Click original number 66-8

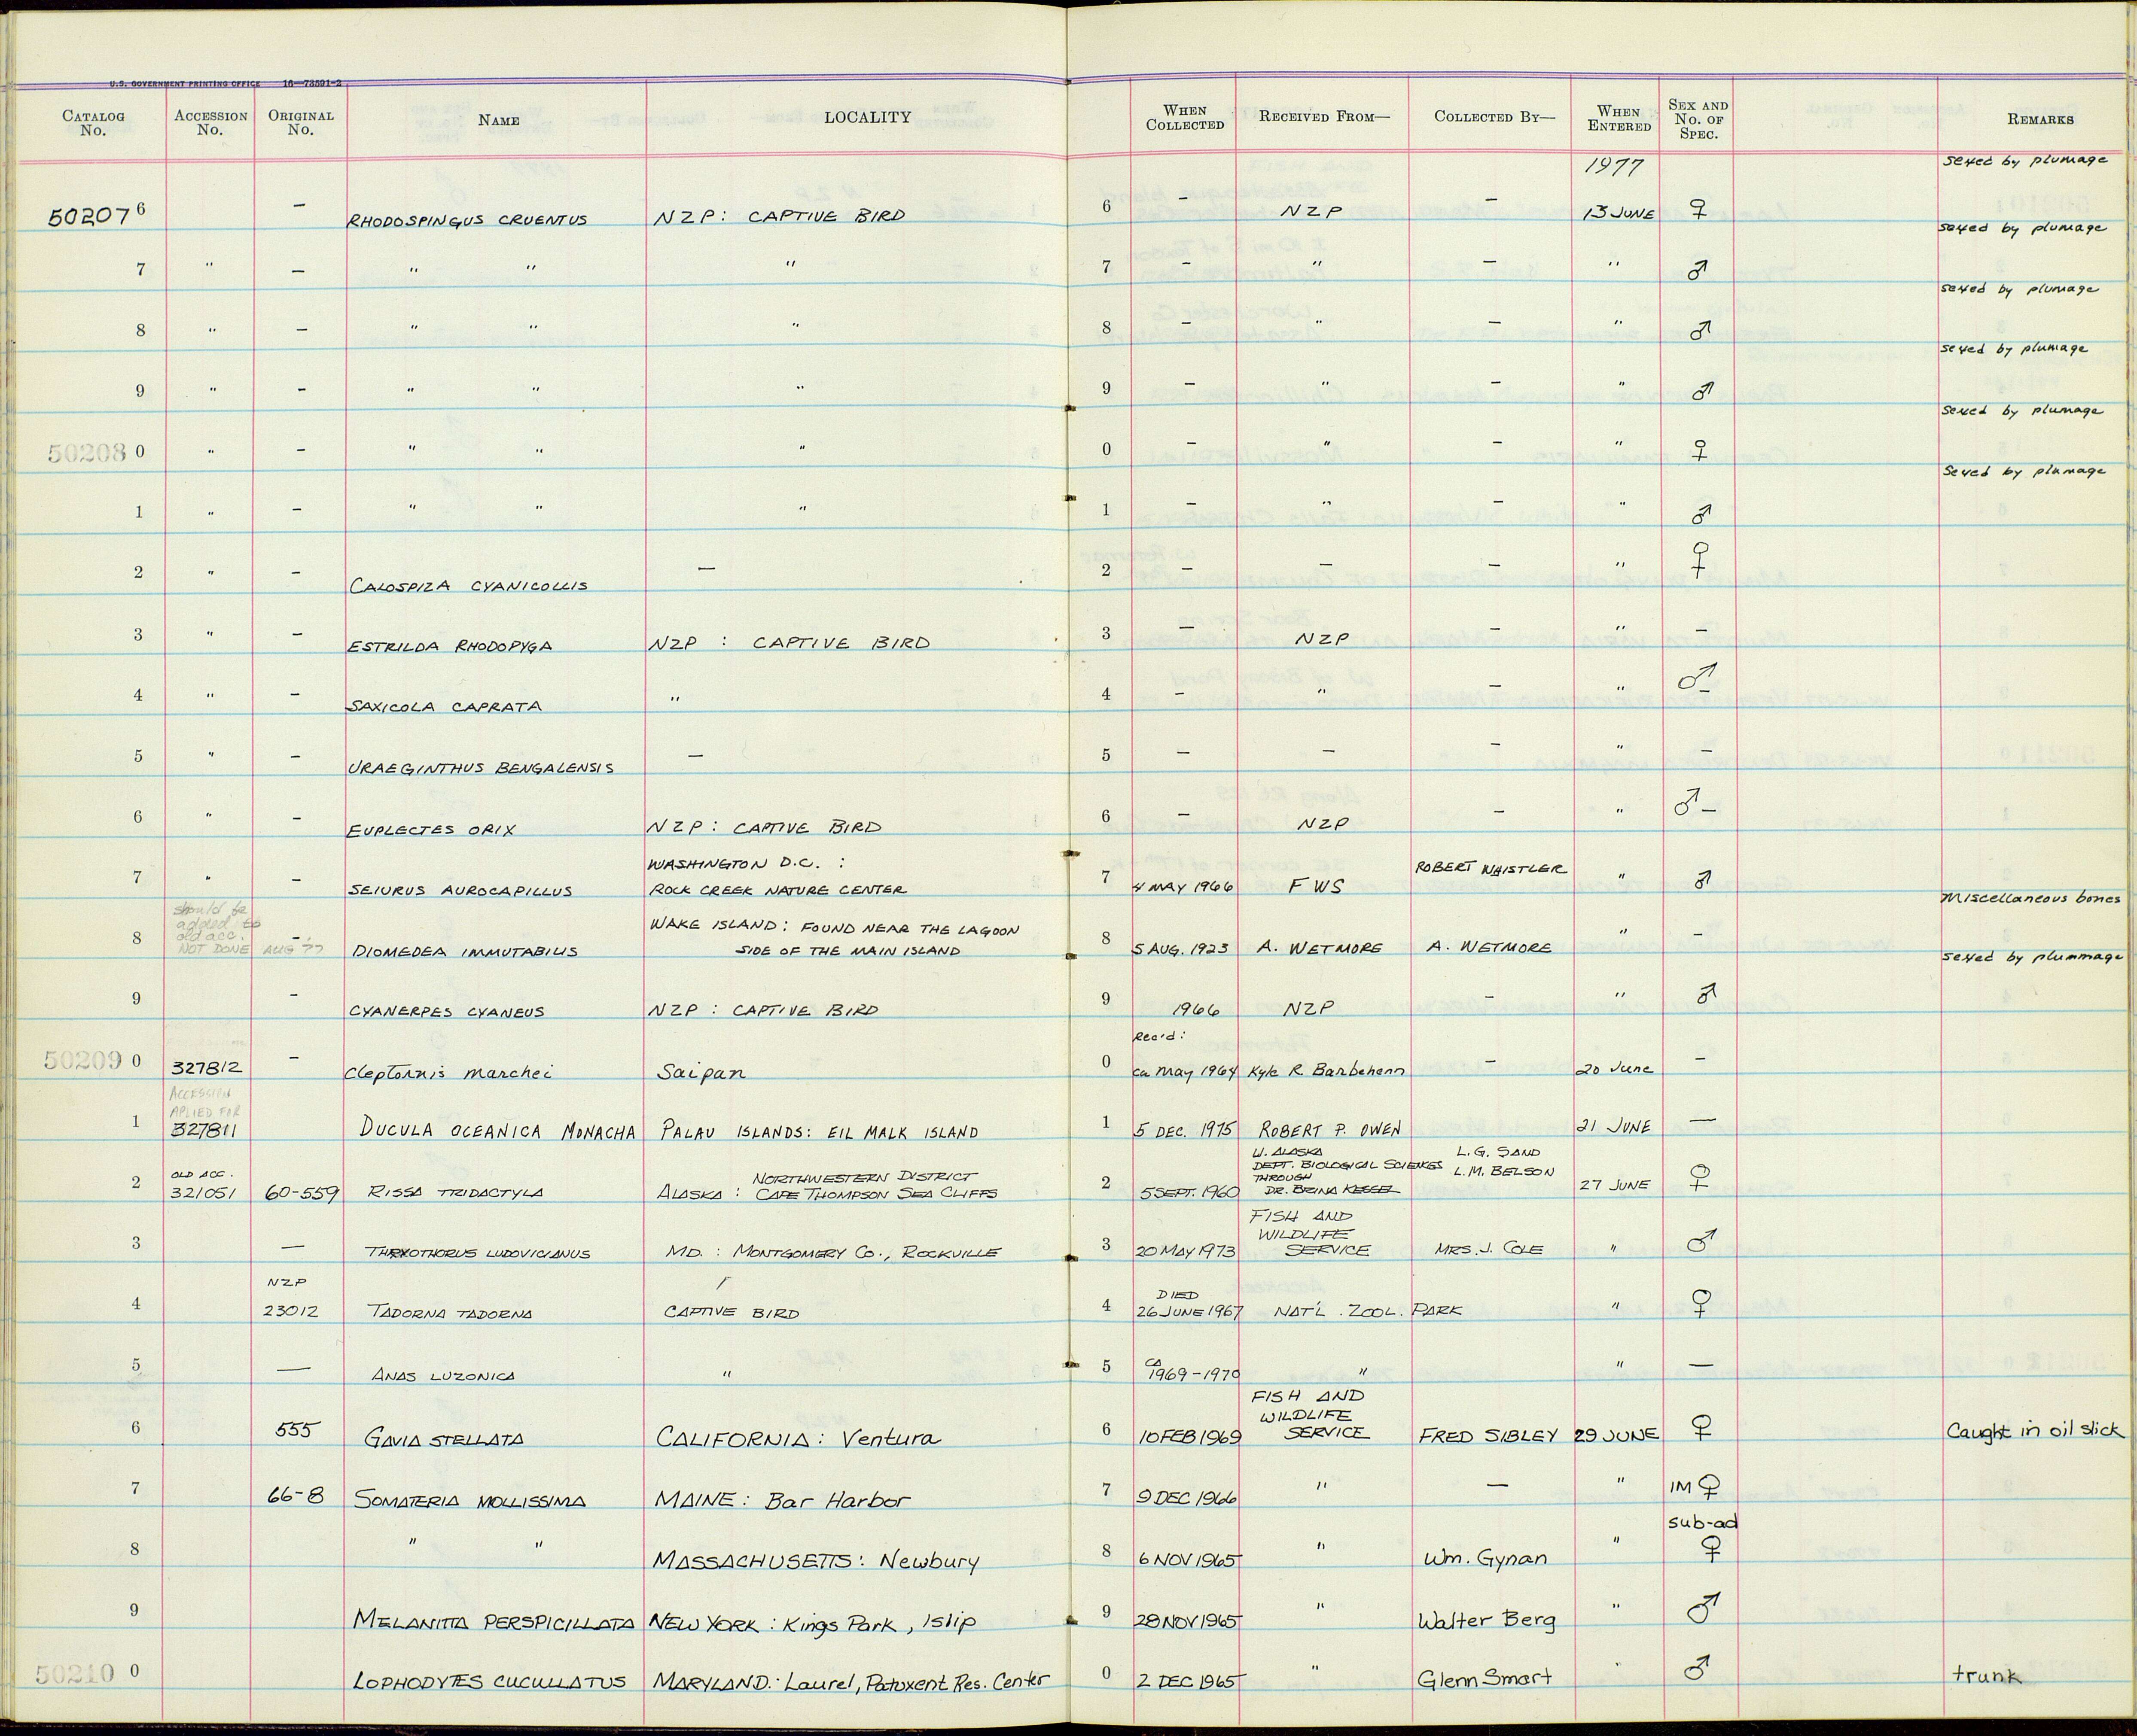click(x=295, y=1496)
